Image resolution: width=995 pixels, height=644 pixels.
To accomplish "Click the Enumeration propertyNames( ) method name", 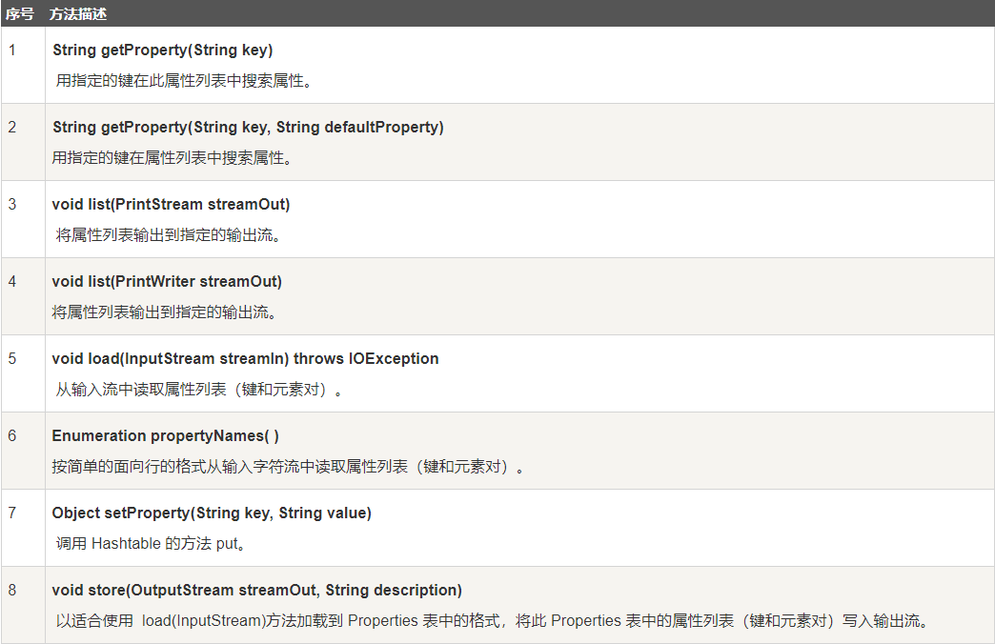I will click(x=165, y=436).
